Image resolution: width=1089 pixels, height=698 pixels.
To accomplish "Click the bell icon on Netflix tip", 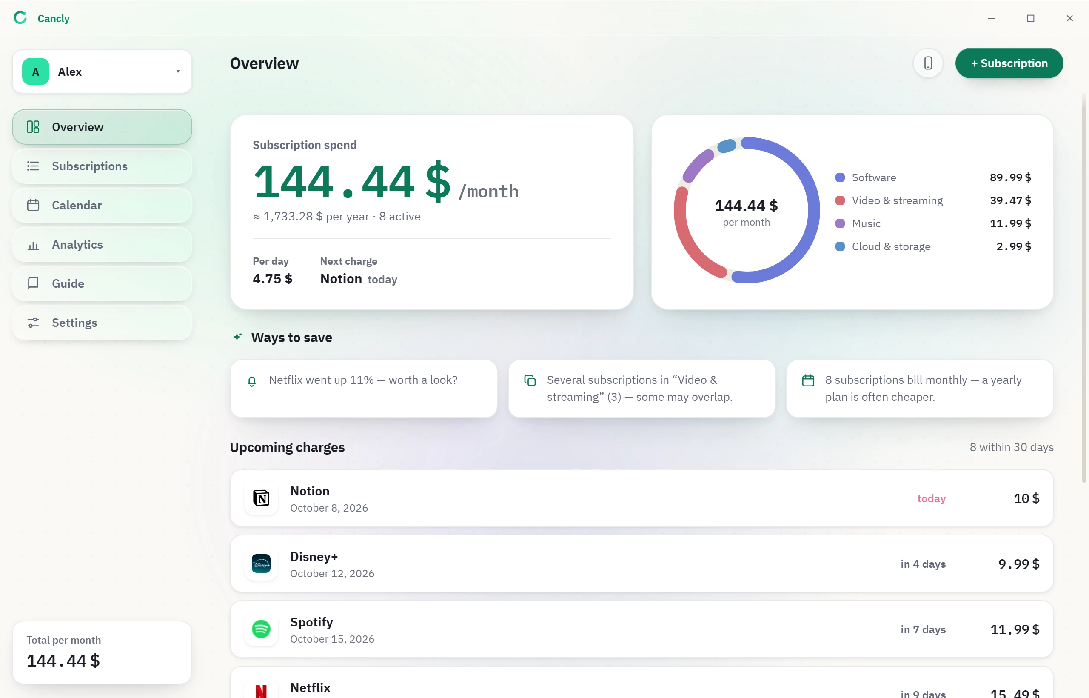I will [x=252, y=381].
